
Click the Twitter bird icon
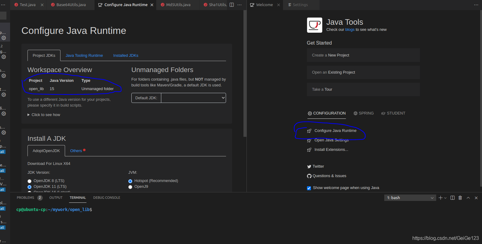click(x=309, y=166)
